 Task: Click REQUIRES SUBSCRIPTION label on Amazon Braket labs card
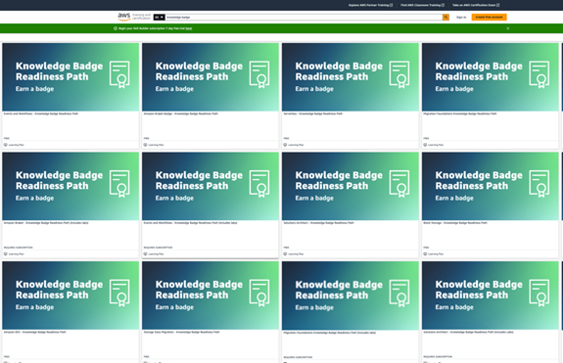[x=18, y=248]
